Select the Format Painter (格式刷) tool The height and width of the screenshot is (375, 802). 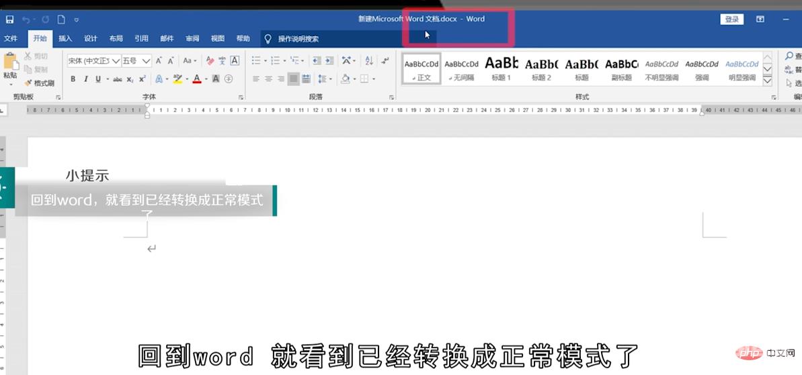tap(39, 83)
